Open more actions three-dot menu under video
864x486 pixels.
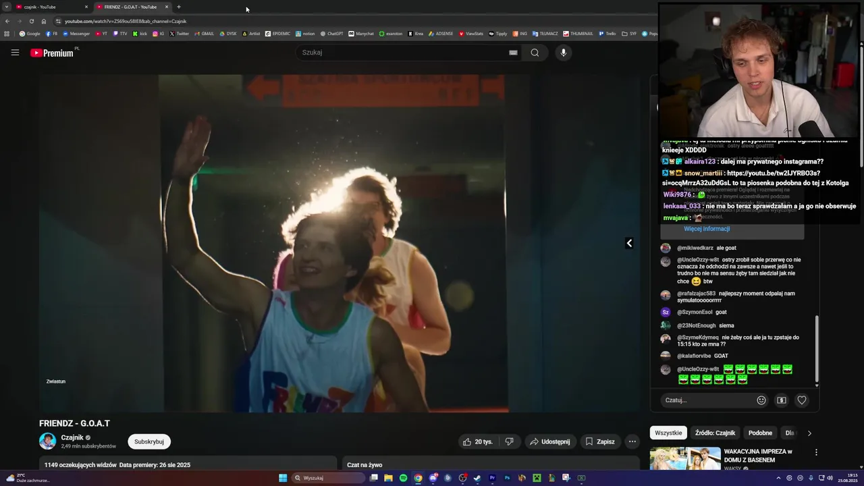632,441
